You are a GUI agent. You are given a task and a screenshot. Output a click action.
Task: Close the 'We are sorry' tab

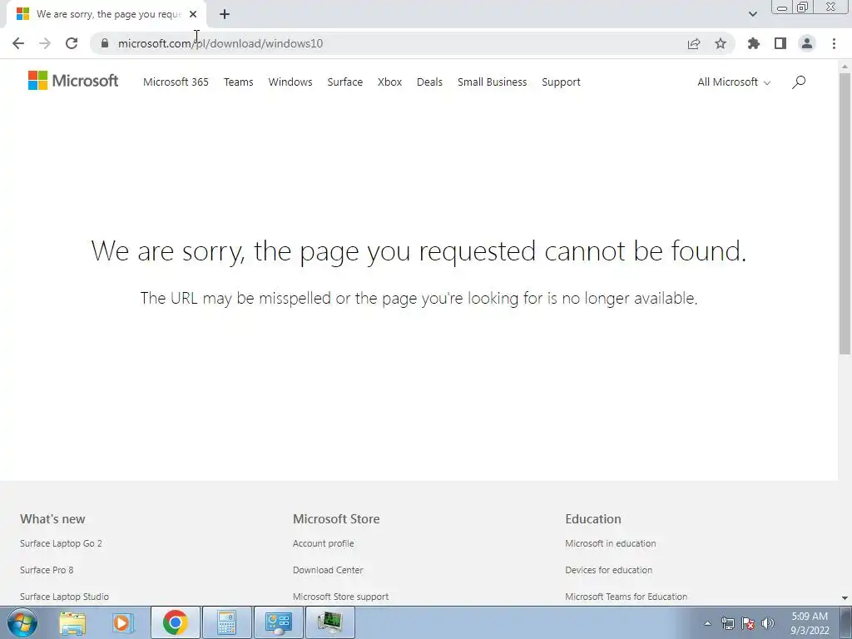point(193,14)
